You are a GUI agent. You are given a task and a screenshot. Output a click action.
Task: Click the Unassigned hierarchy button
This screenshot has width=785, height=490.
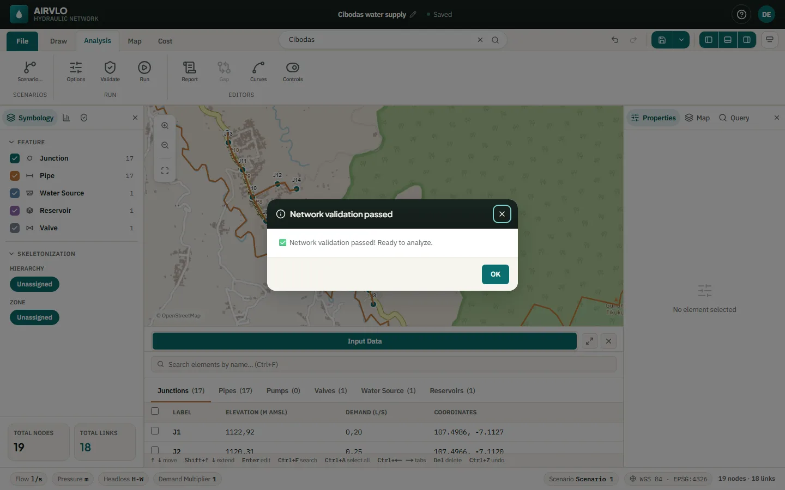click(x=34, y=284)
